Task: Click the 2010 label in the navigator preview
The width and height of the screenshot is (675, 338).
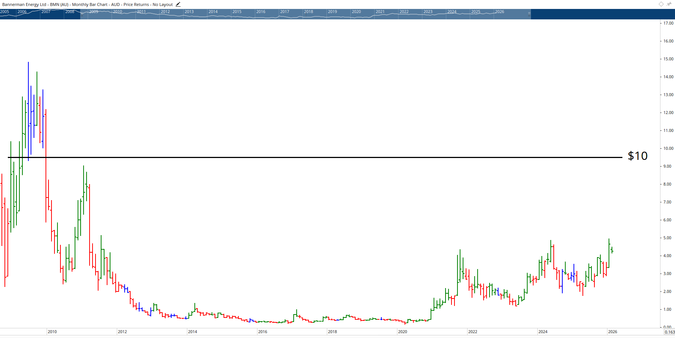Action: tap(118, 12)
